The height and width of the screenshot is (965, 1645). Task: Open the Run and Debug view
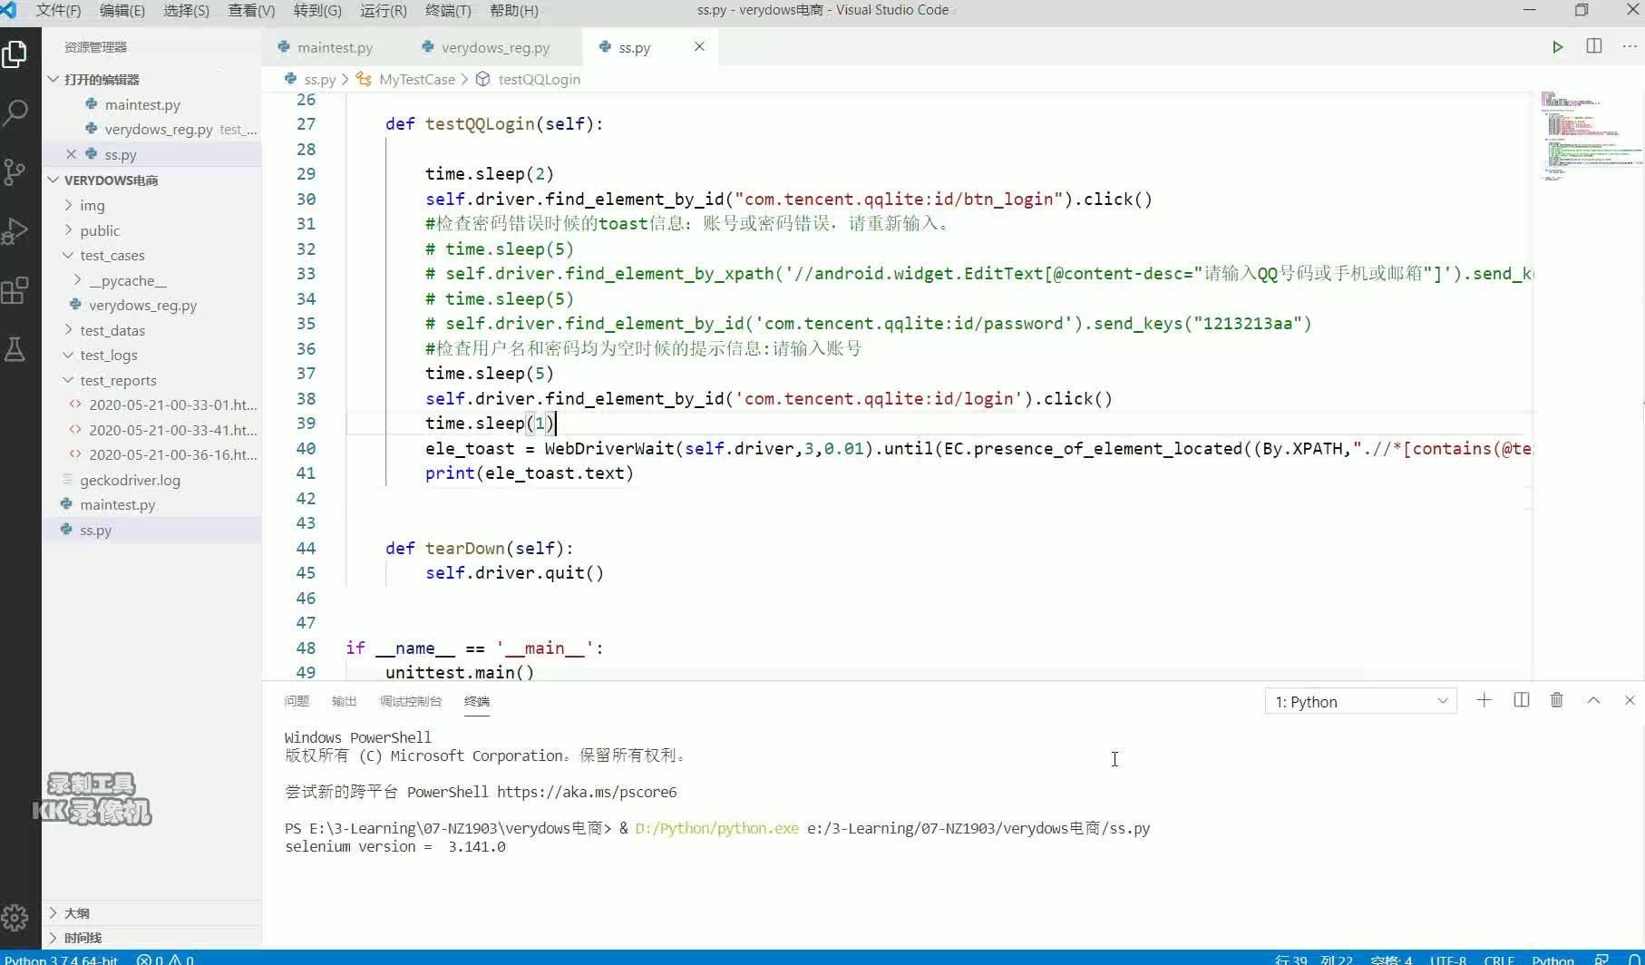[x=15, y=231]
